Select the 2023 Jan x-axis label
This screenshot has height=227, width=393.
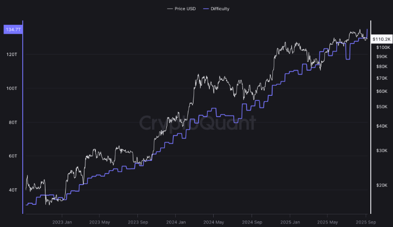point(62,222)
